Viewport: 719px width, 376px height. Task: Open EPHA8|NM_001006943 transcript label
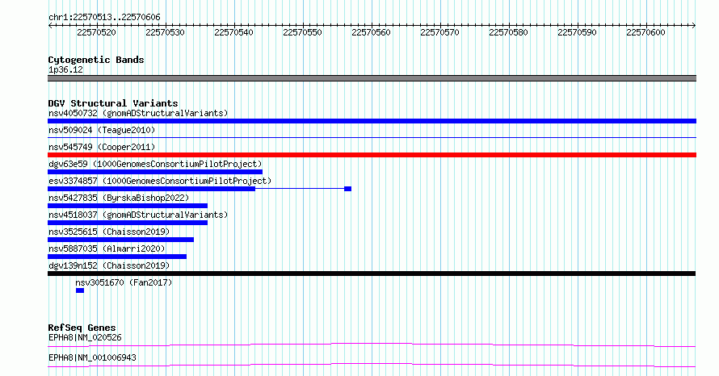pos(92,357)
